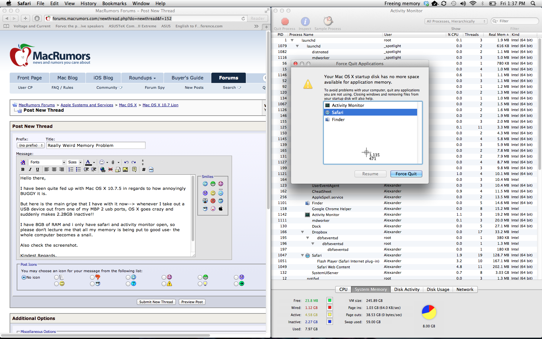The width and height of the screenshot is (542, 339).
Task: Click Inspect in Activity Monitor toolbar
Action: coord(305,24)
